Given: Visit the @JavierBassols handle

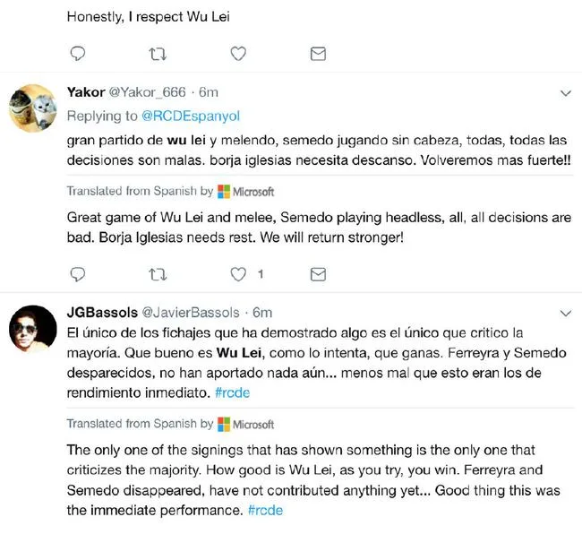Looking at the screenshot, I should coord(191,313).
